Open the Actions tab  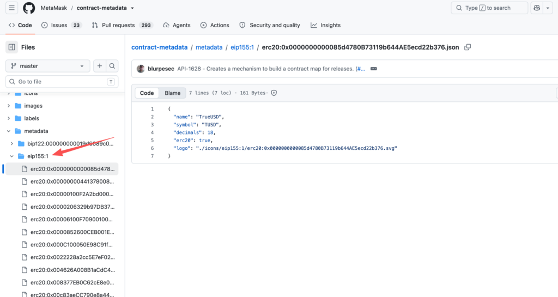tap(215, 25)
